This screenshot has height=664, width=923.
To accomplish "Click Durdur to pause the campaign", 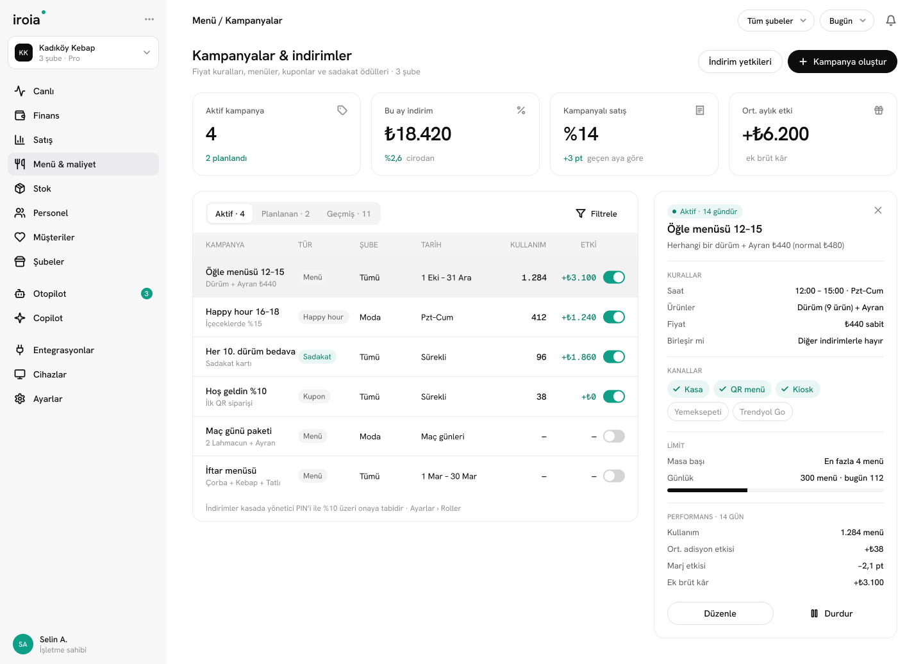I will (x=831, y=613).
